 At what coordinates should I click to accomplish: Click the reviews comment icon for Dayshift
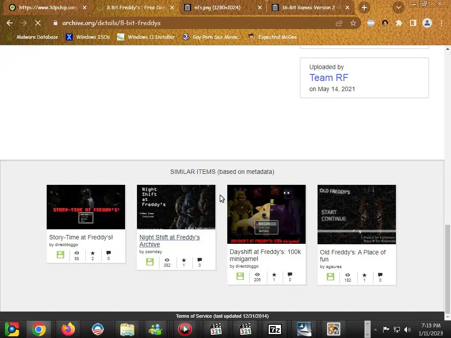click(290, 275)
